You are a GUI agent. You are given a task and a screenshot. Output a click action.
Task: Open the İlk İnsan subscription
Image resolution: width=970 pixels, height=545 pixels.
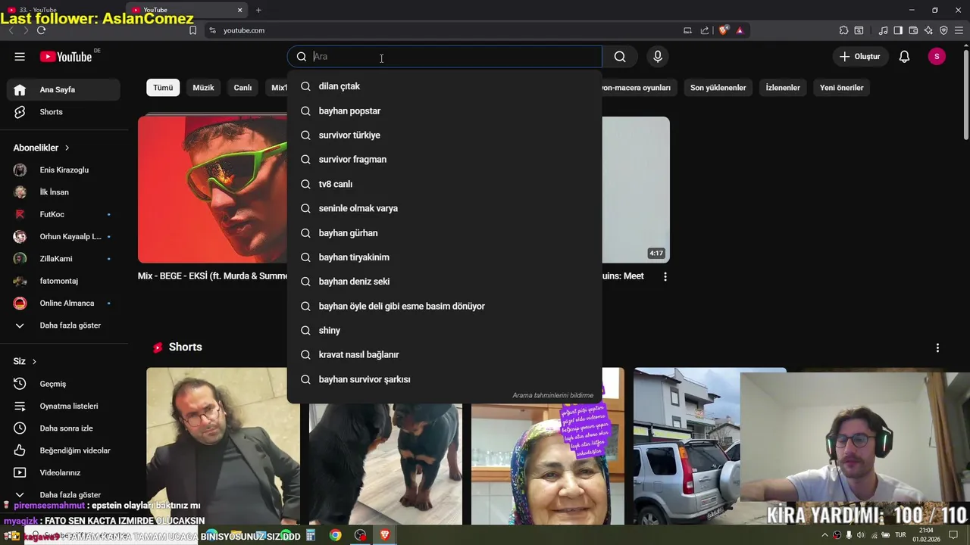(64, 192)
